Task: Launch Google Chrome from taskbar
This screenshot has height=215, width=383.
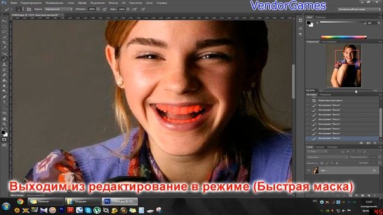Action: tap(20, 201)
